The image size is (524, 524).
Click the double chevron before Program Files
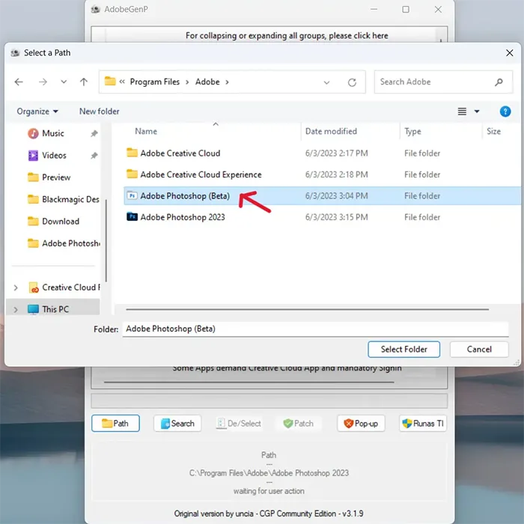click(x=122, y=82)
